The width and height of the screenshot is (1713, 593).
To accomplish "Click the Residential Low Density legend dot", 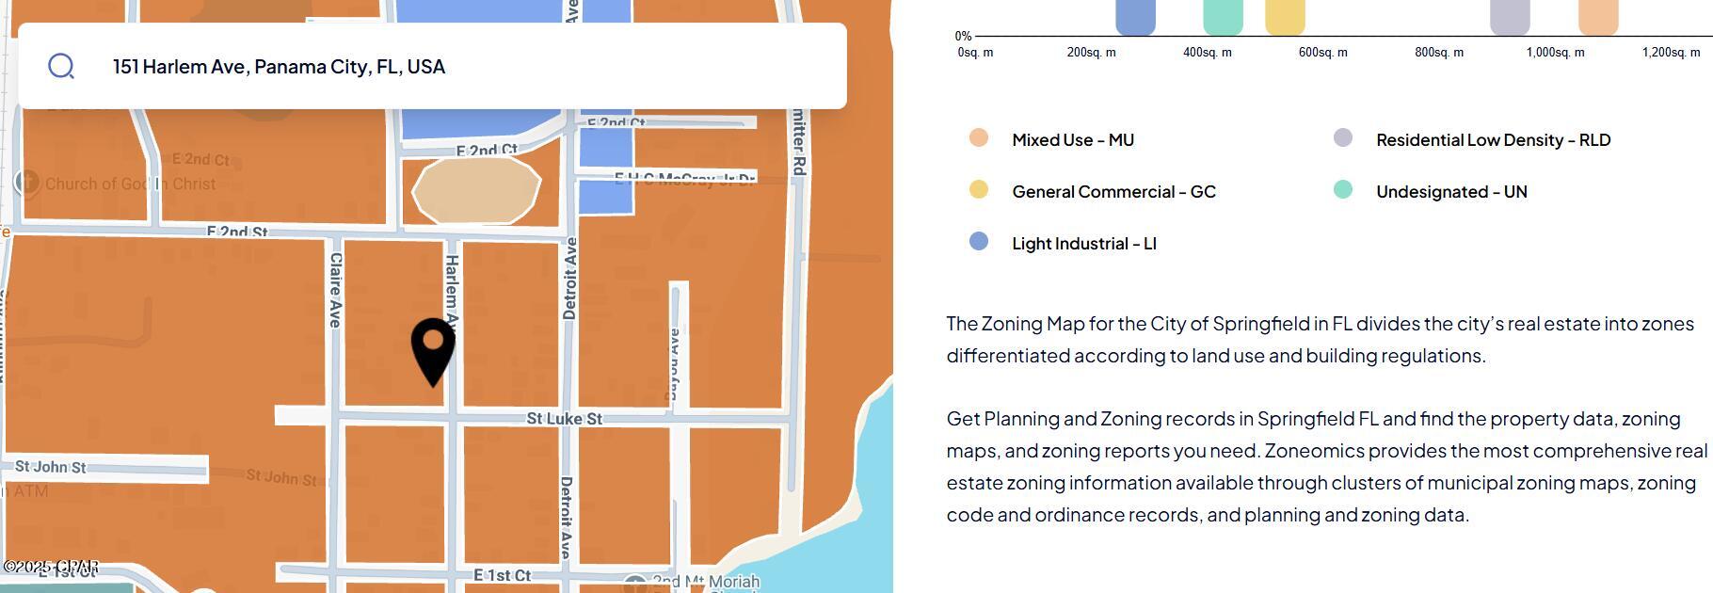I will coord(1343,138).
